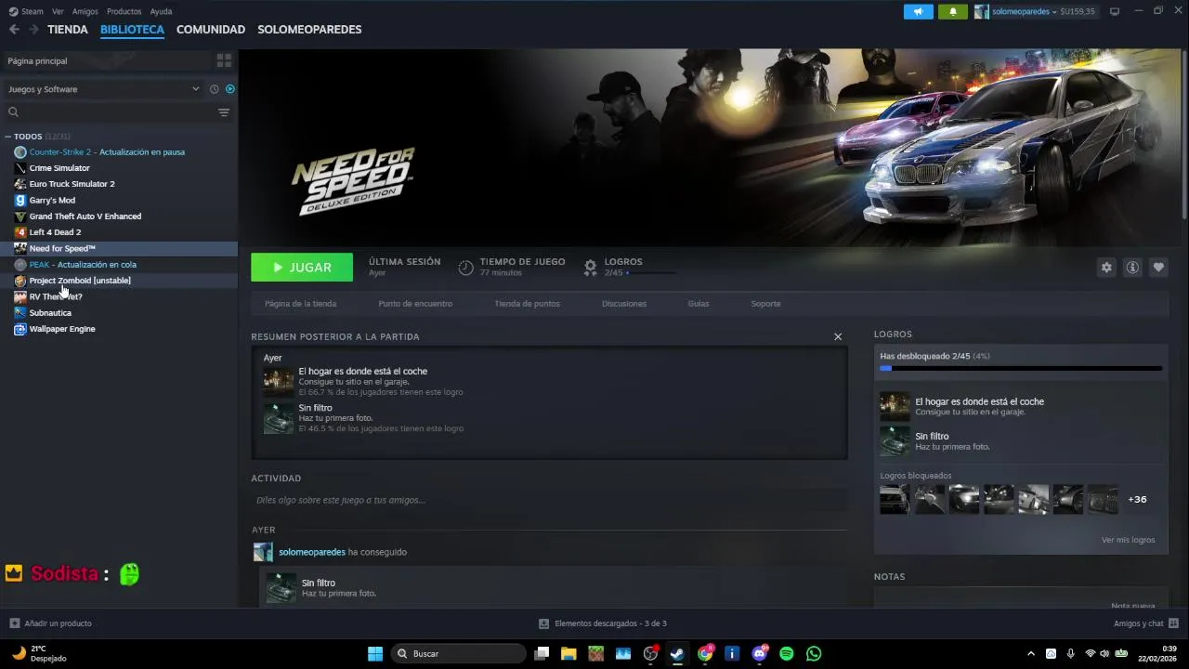Open Soporte link
This screenshot has height=669, width=1189.
coord(765,304)
